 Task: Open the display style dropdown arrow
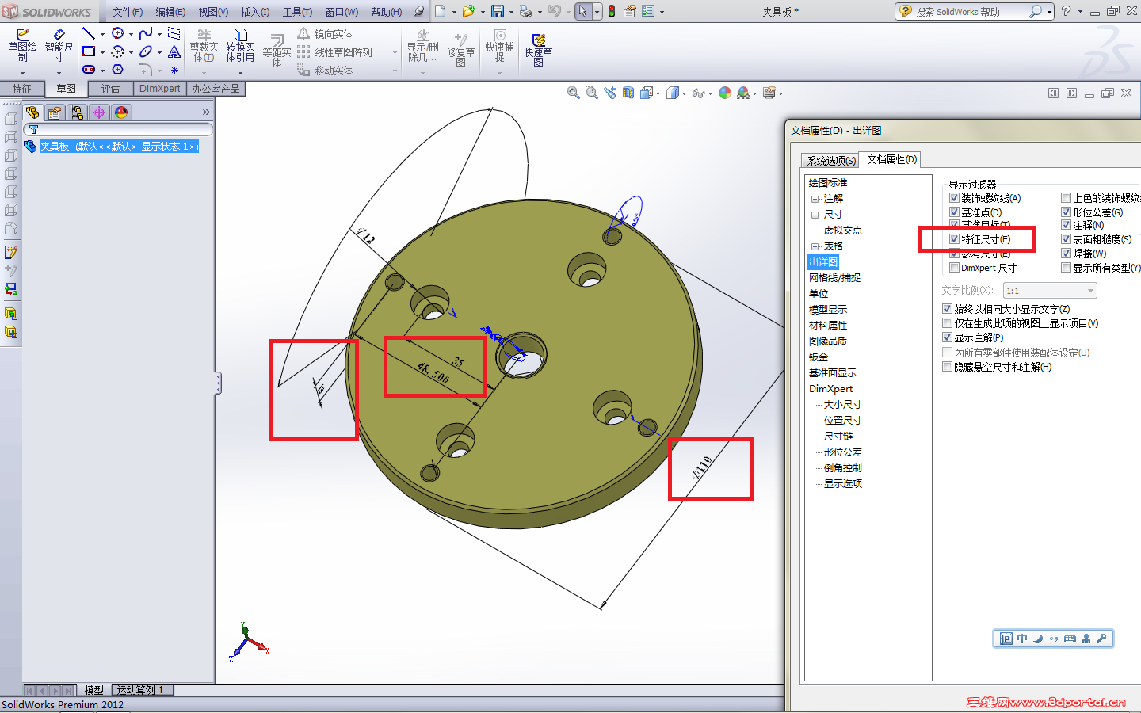[684, 93]
